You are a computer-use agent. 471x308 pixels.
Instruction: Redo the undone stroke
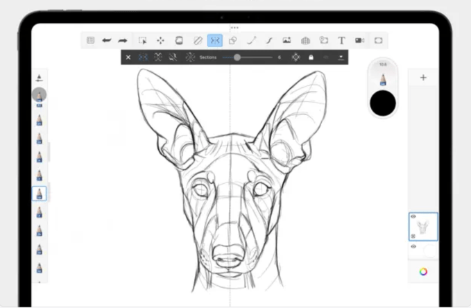point(123,40)
